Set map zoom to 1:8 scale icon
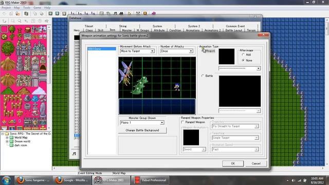The width and height of the screenshot is (329, 185). point(93,14)
